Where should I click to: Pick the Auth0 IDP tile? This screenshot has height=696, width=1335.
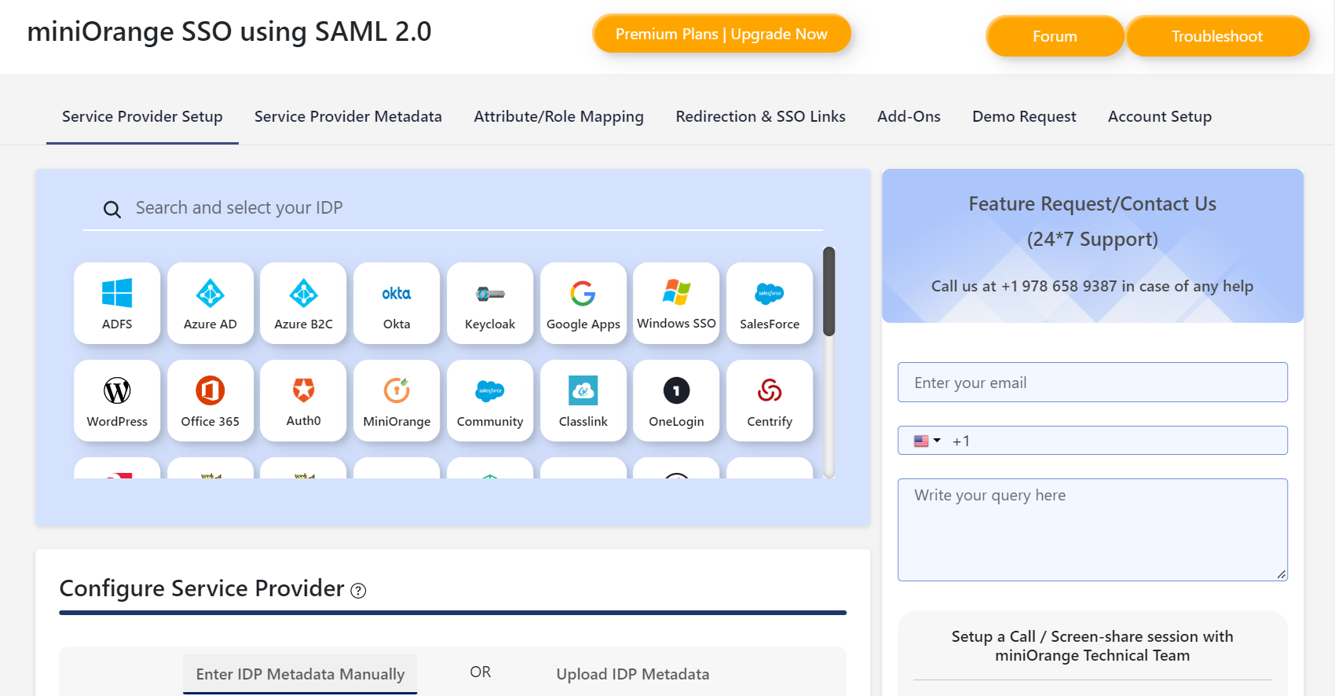click(x=303, y=401)
